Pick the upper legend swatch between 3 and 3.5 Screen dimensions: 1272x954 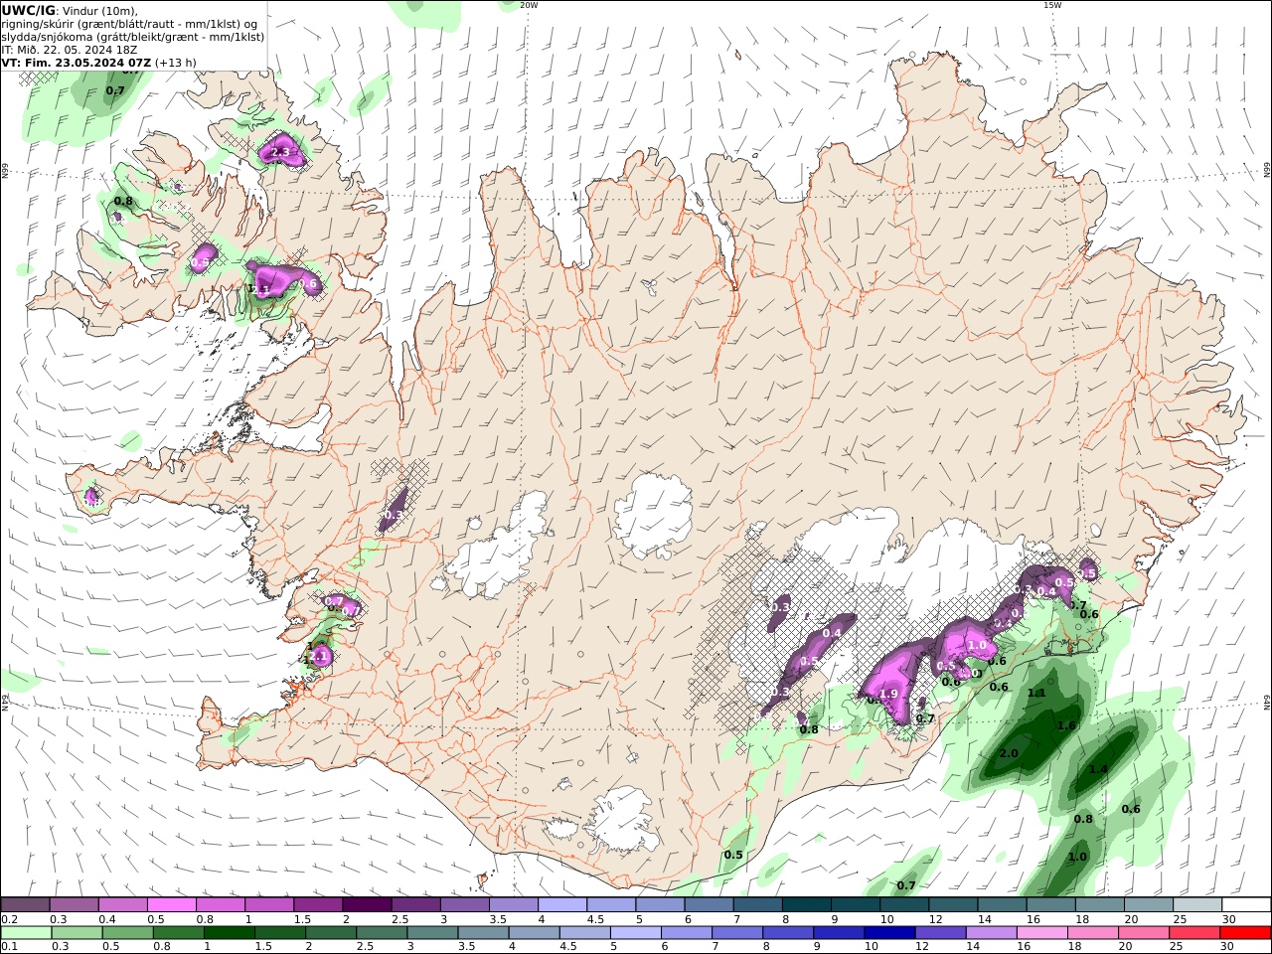tap(464, 905)
